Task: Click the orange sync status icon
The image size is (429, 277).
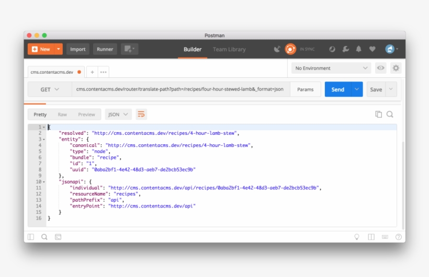Action: 290,49
